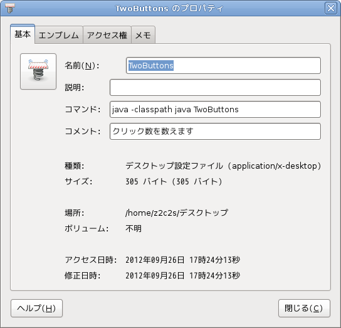Select the 基本 tab
The image size is (341, 328).
coord(23,34)
